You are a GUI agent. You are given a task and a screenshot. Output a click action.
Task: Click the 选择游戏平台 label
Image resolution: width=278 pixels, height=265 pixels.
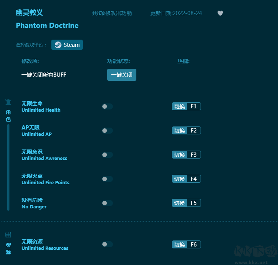click(x=31, y=45)
